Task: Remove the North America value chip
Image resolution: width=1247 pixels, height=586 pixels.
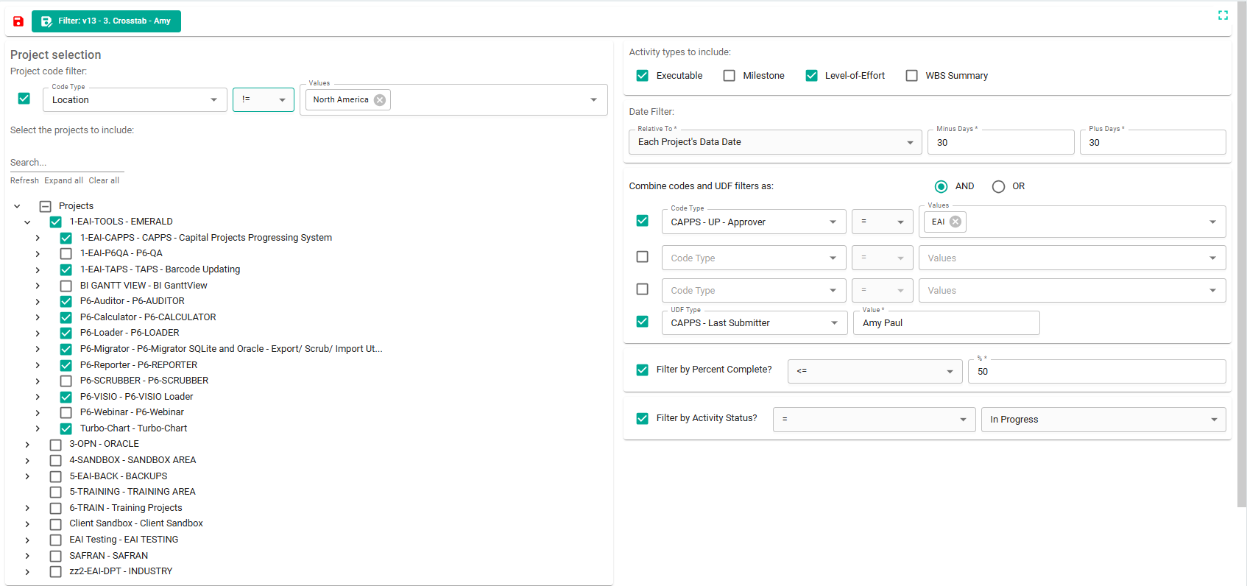Action: (x=380, y=100)
